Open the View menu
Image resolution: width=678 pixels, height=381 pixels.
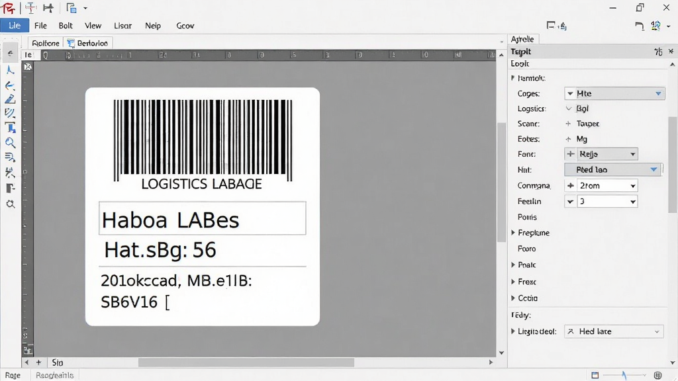pos(93,26)
